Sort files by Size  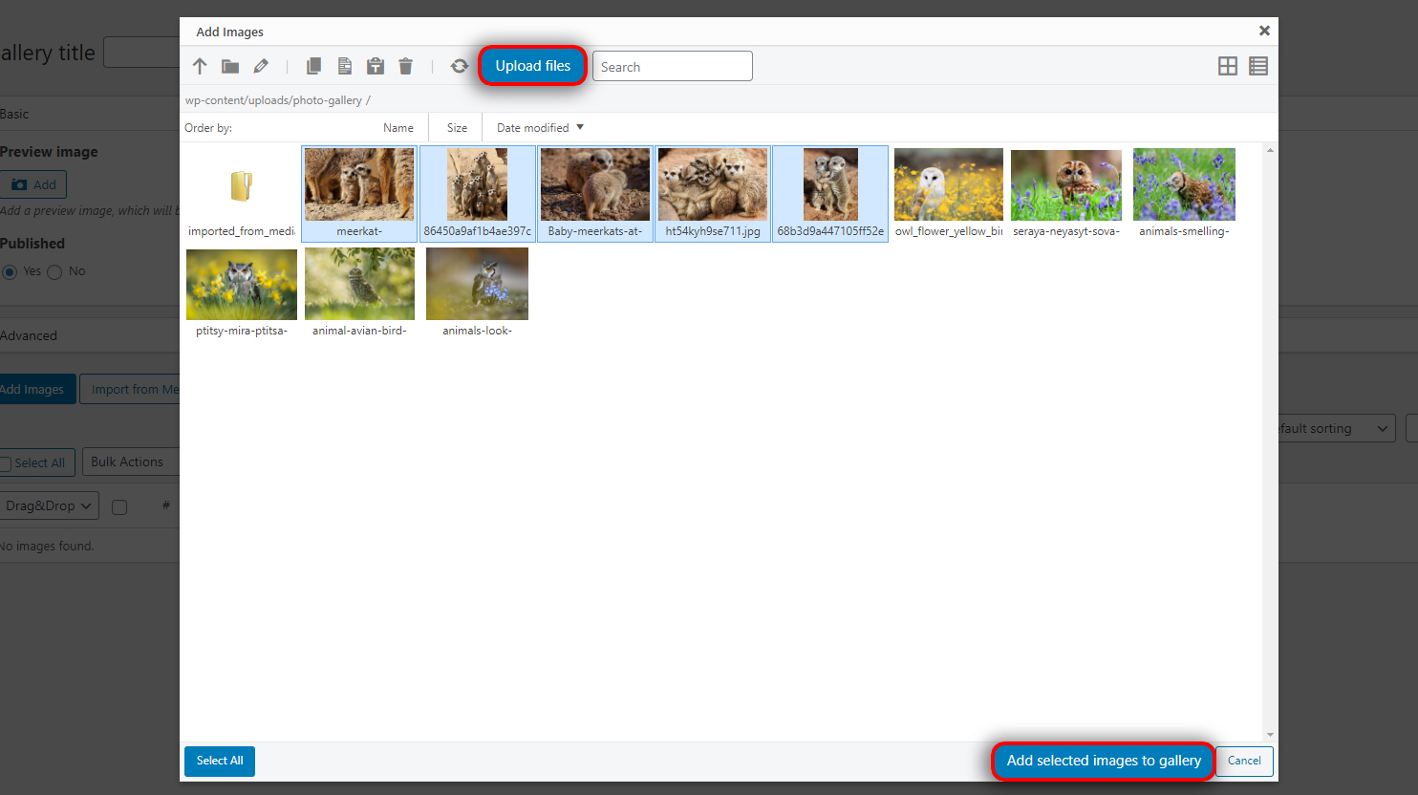pos(457,127)
